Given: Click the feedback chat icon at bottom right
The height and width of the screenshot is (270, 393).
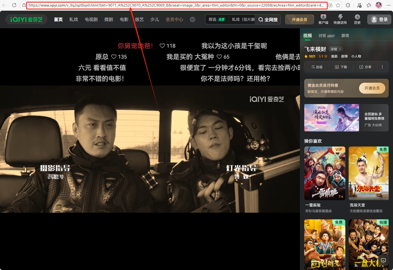Looking at the screenshot, I should (383, 260).
